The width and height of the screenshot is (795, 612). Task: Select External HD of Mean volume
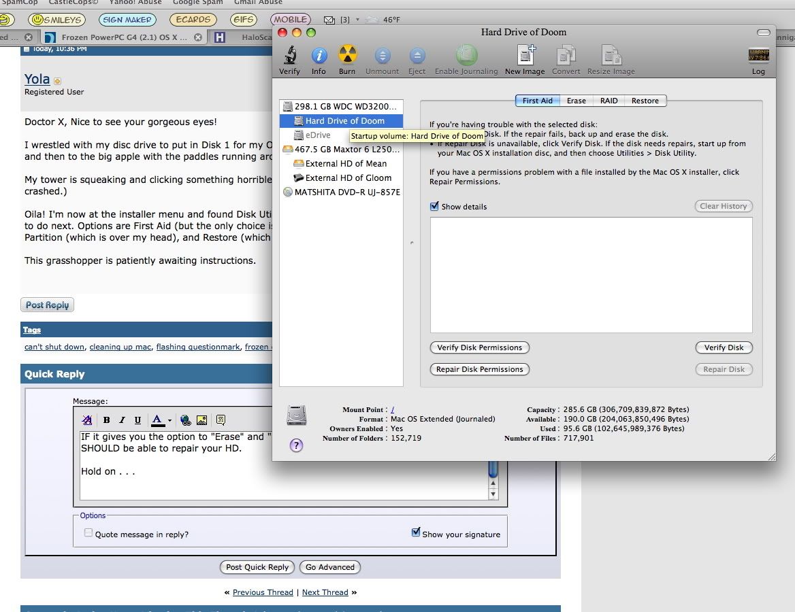(x=341, y=164)
